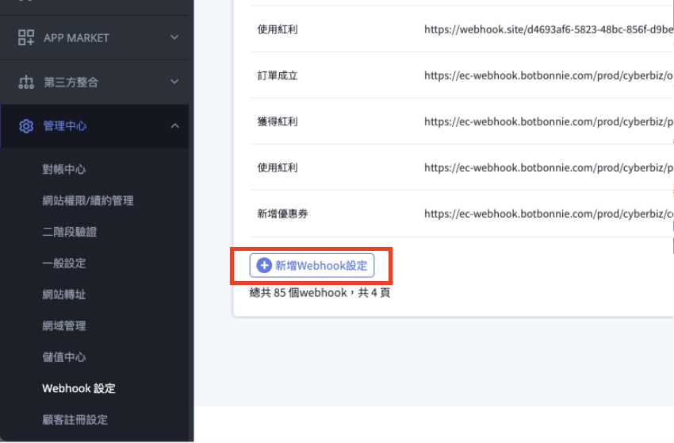This screenshot has width=674, height=443.
Task: Click the plus icon in 新增Webhook設定
Action: click(x=264, y=266)
